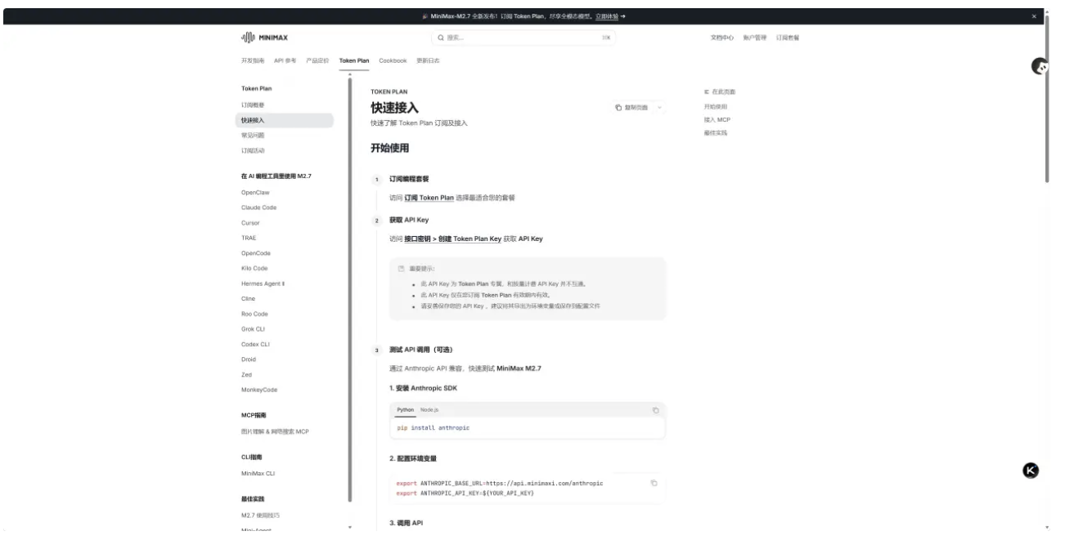Expand the dropdown arrow next to 复制页面
The image size is (1065, 549).
pos(659,108)
